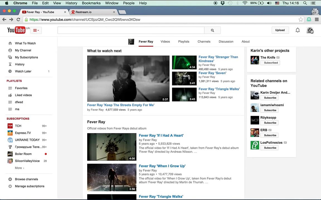321x200 pixels.
Task: Open Boiler Room subscription
Action: pyautogui.click(x=23, y=154)
